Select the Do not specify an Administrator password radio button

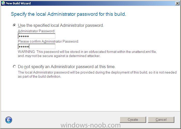point(14,67)
